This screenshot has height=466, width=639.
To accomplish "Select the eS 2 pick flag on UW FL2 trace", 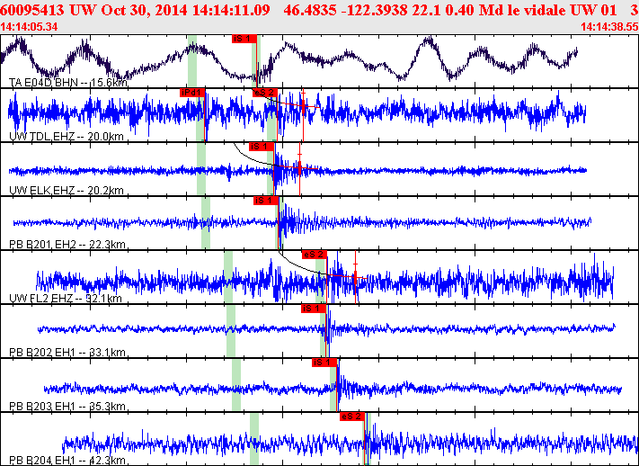I will tap(315, 255).
